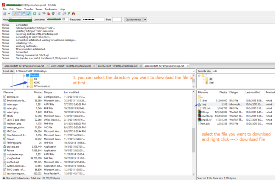The width and height of the screenshot is (280, 184).
Task: Click local tree scroll-down arrow
Action: [194, 87]
